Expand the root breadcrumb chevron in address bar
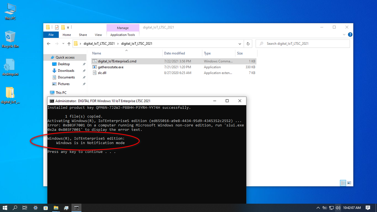The image size is (377, 212). pyautogui.click(x=80, y=44)
